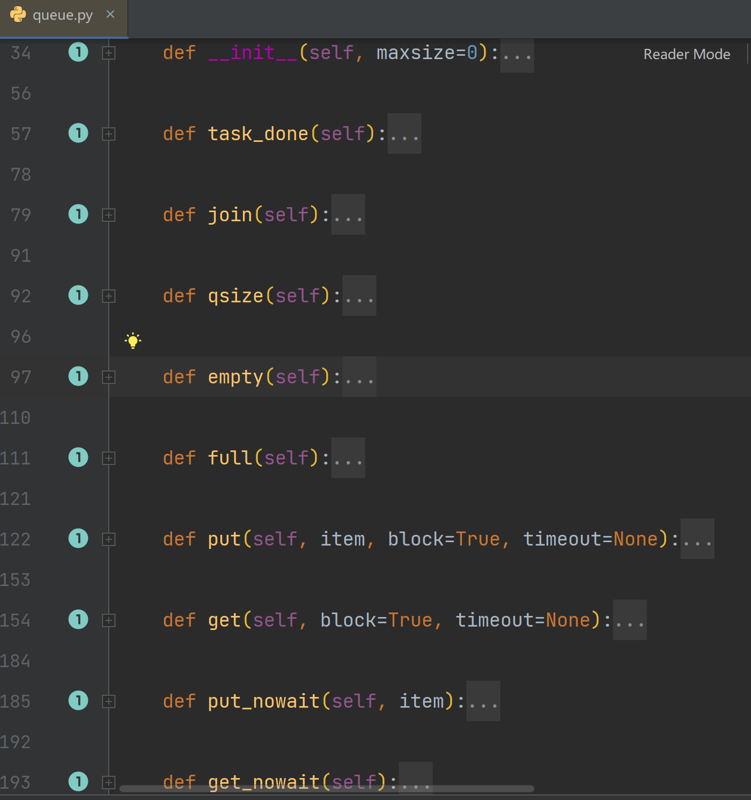Click the horizontal scrollbar at editor bottom
Viewport: 751px width, 800px height.
327,788
